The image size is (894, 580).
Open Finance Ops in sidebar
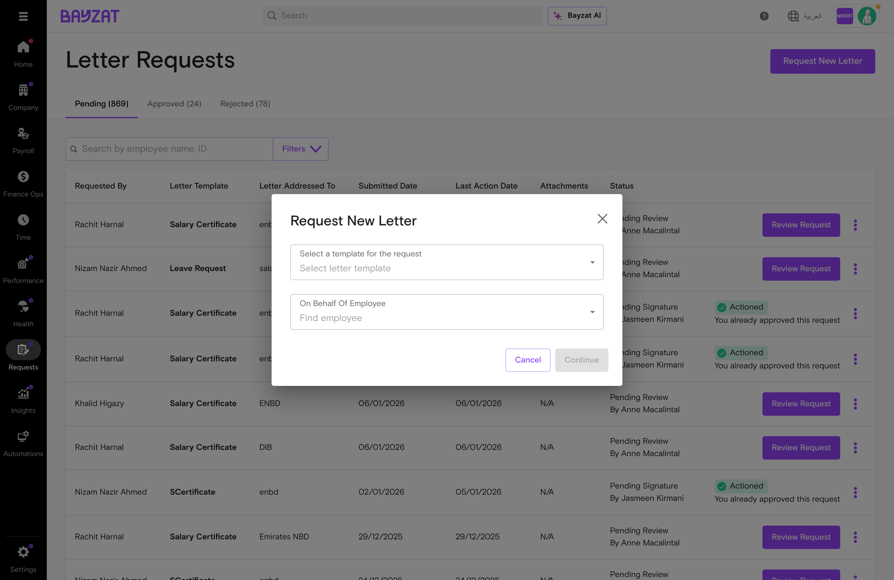[x=23, y=184]
